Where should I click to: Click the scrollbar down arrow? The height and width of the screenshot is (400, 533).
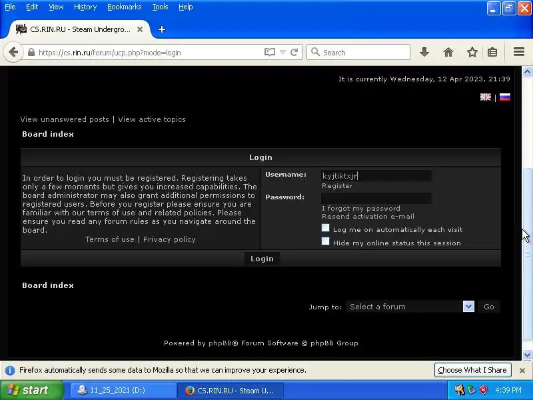pyautogui.click(x=527, y=355)
